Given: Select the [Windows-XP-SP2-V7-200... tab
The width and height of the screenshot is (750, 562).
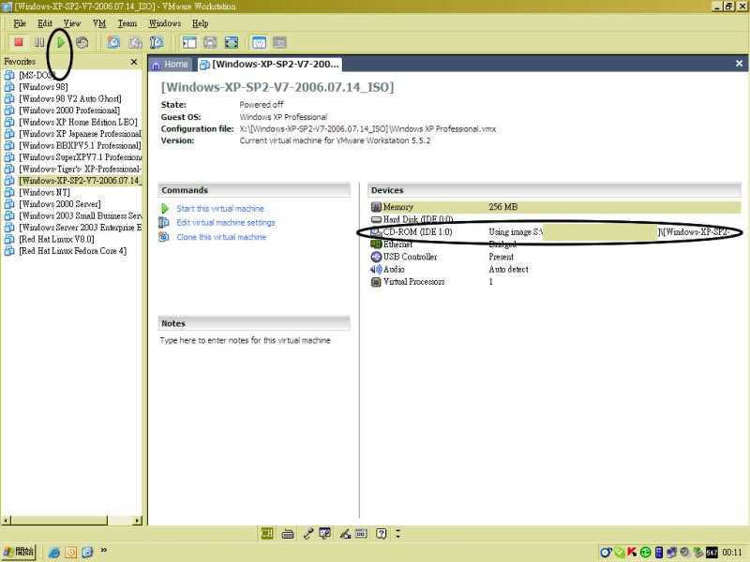Looking at the screenshot, I should coord(270,64).
